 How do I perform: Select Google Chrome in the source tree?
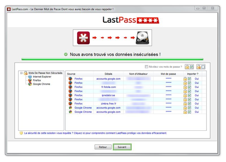(x=42, y=84)
